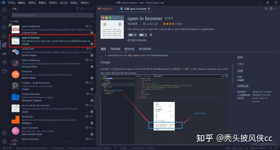Open the Manage gear in activity bar
The height and width of the screenshot is (150, 280).
tap(4, 142)
